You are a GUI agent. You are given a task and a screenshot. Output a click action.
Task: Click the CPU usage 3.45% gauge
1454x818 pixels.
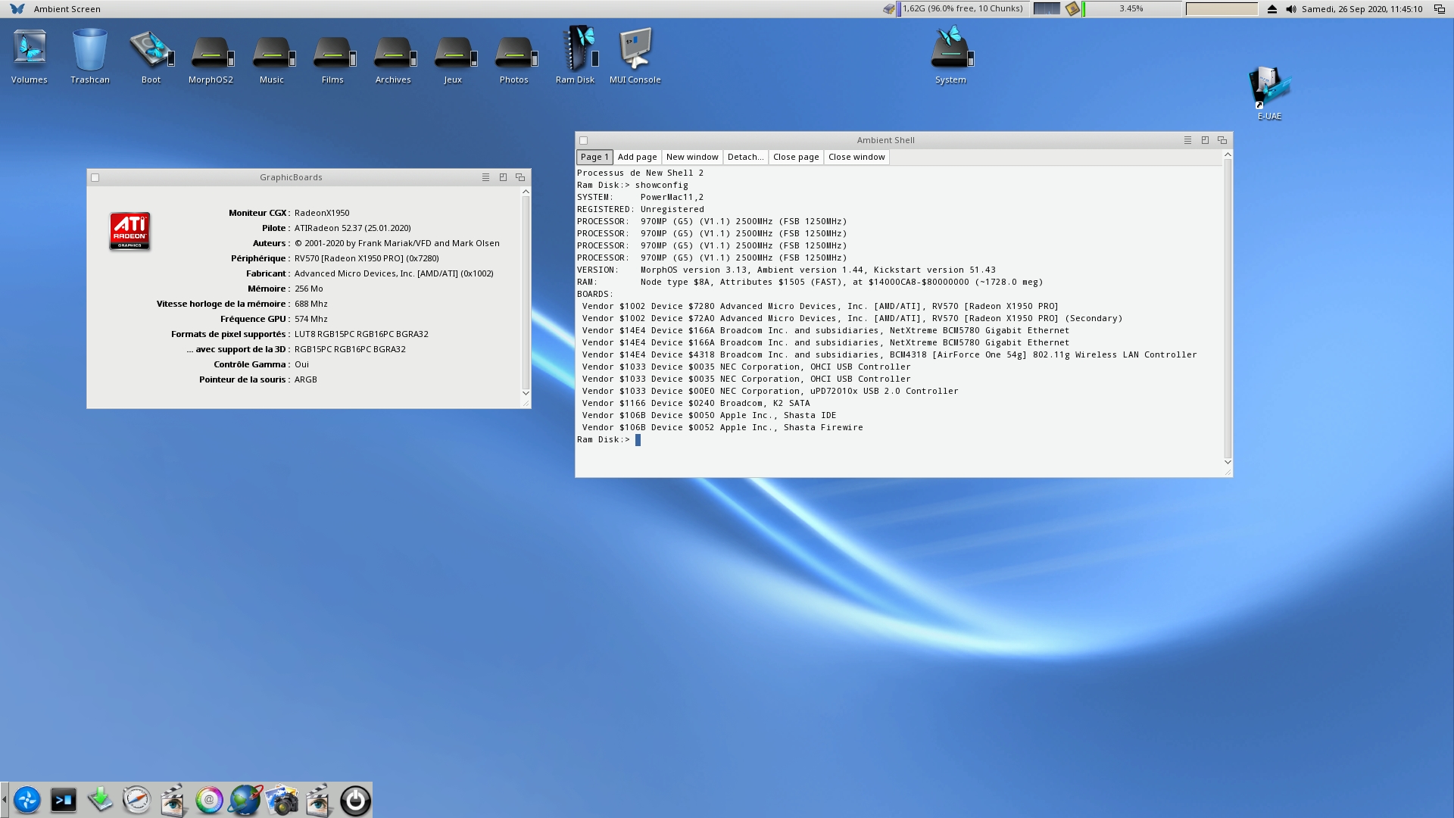[x=1131, y=9]
